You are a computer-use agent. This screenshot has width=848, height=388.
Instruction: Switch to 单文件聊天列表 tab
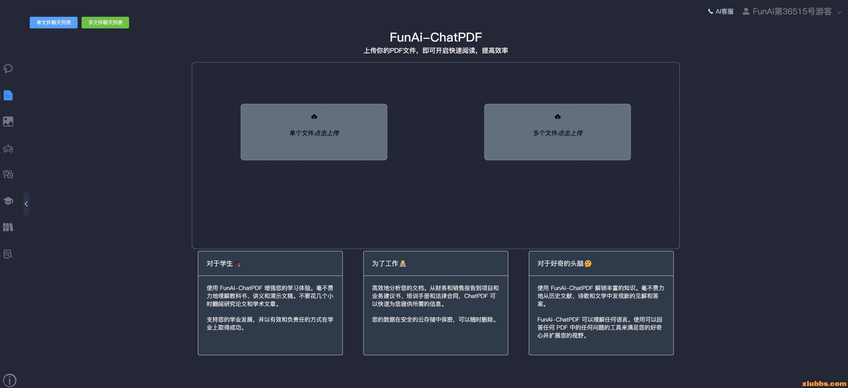pos(53,23)
